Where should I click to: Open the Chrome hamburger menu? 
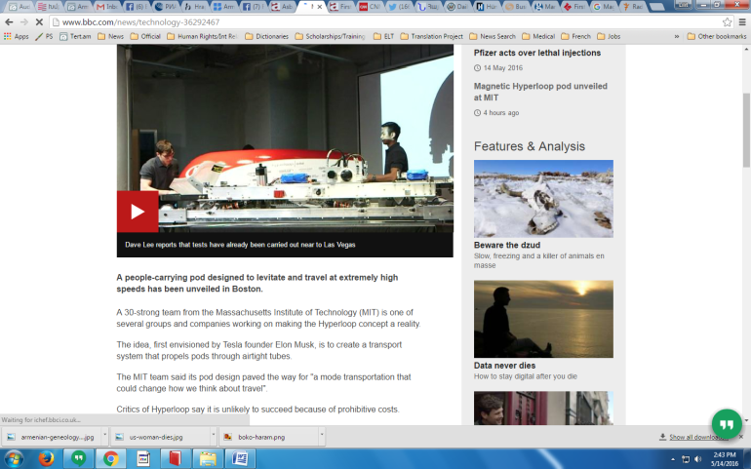pyautogui.click(x=742, y=22)
